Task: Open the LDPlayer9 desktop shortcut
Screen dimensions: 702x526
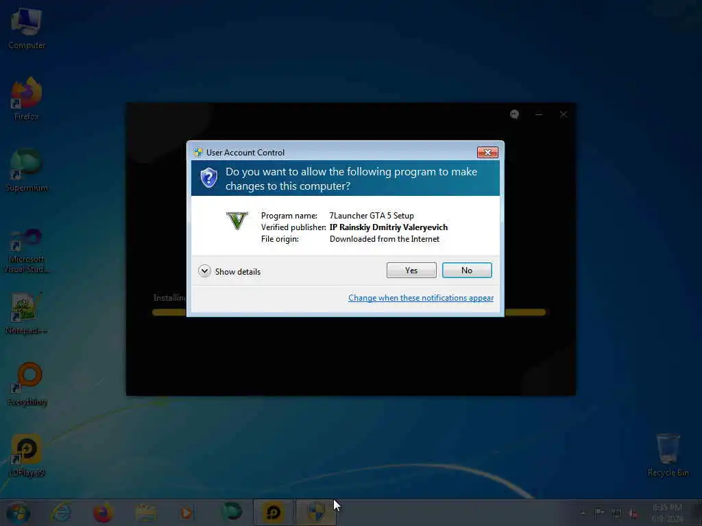Action: click(27, 455)
